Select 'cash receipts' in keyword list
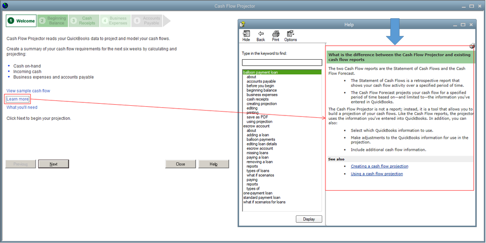 pyautogui.click(x=257, y=99)
